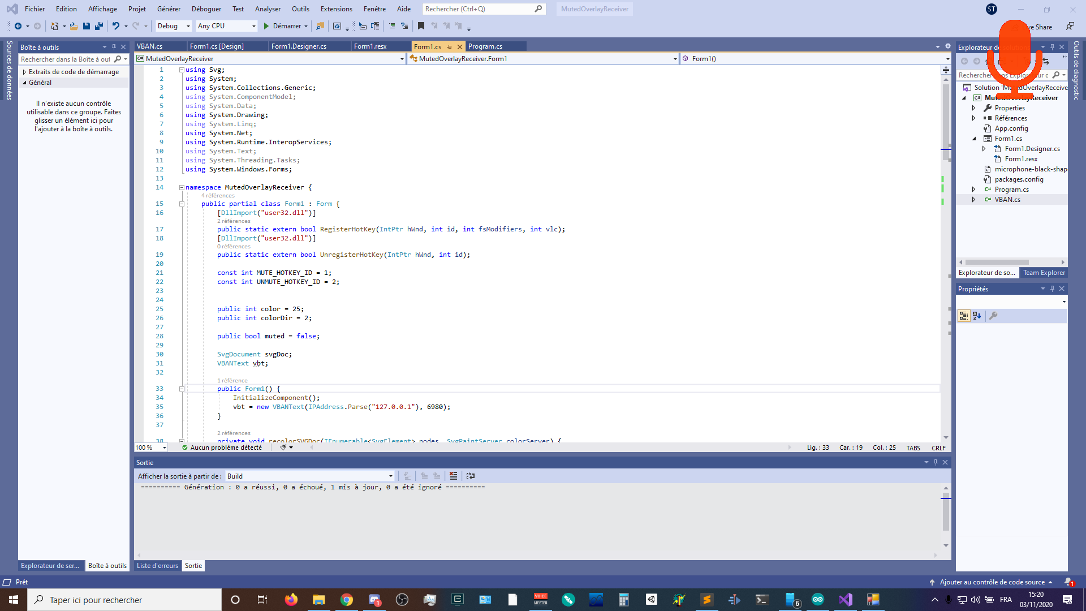
Task: Click the Alphabetical sort icon in Propriétés
Action: pyautogui.click(x=977, y=316)
